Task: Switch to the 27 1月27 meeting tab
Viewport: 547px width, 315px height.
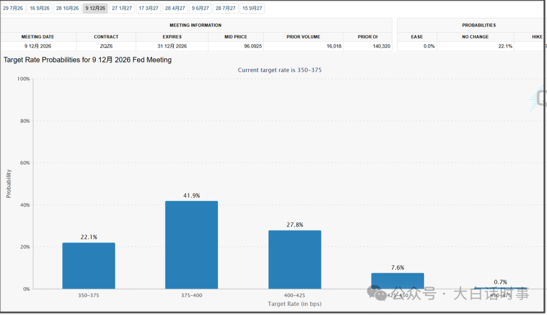Action: 122,9
